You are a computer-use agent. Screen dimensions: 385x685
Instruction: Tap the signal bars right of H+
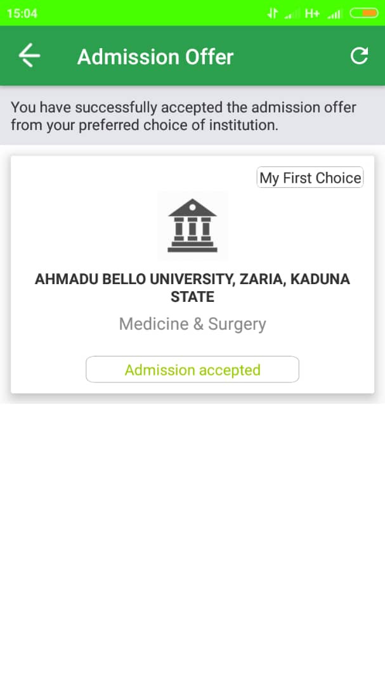(335, 13)
